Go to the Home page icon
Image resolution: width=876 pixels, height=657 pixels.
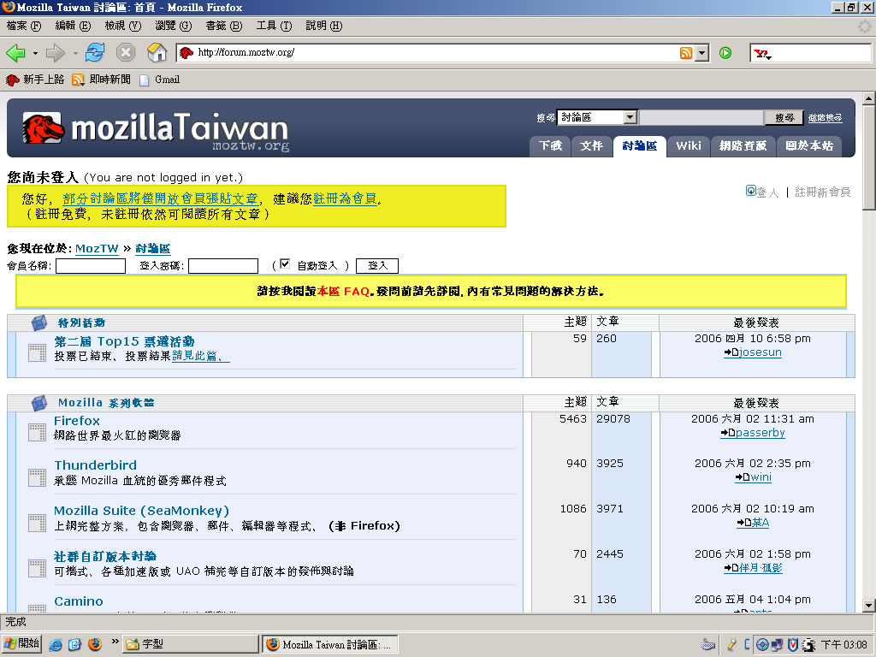(x=157, y=53)
